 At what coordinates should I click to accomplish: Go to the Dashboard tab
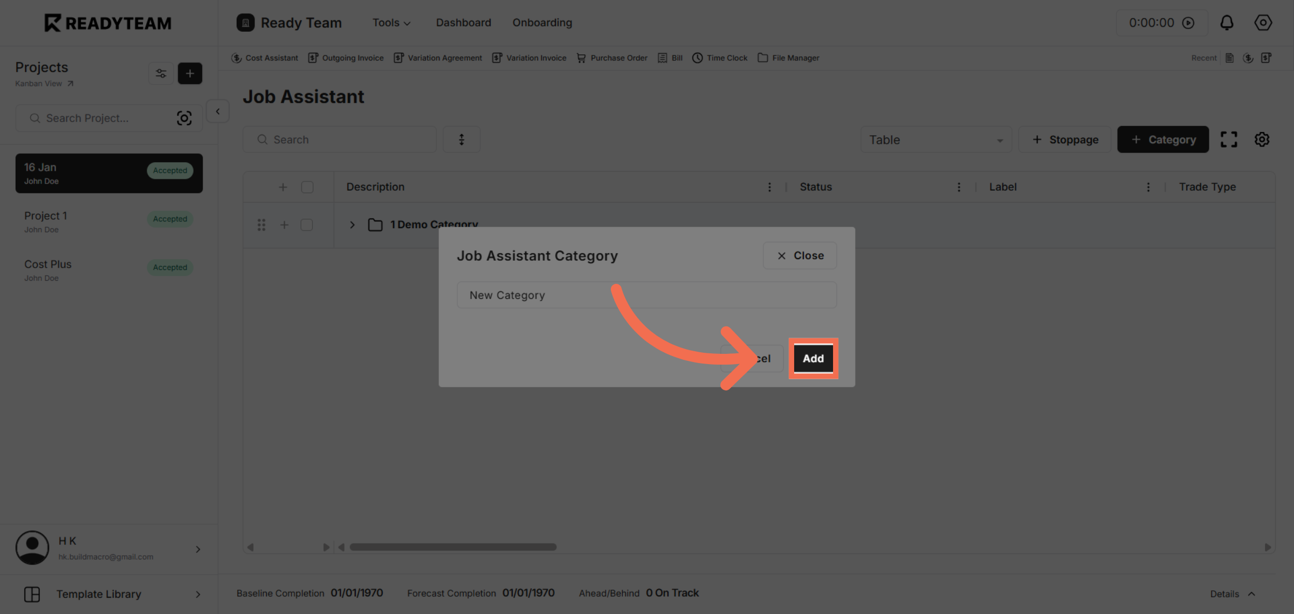[463, 23]
